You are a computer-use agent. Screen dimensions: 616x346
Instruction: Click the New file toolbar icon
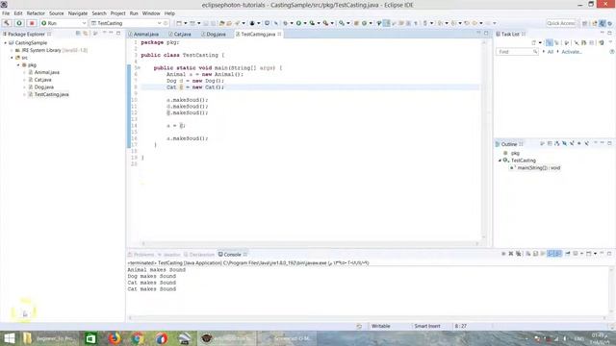tap(179, 23)
